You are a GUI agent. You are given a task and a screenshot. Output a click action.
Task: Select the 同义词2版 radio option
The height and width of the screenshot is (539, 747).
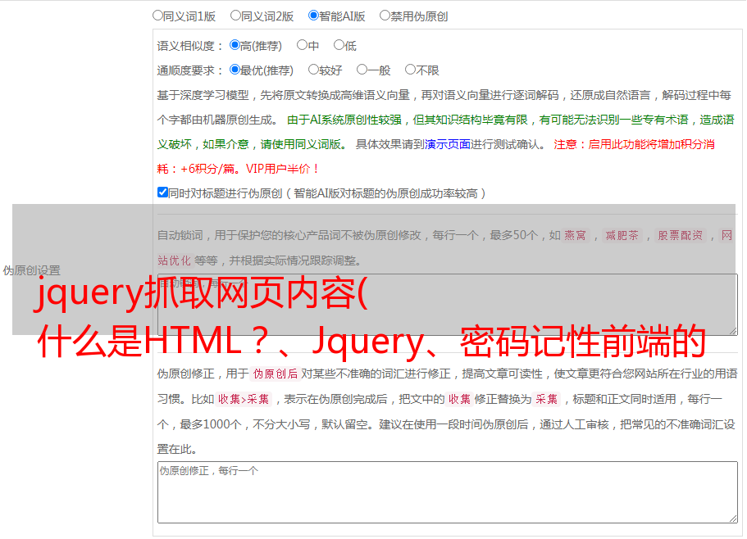tap(236, 16)
